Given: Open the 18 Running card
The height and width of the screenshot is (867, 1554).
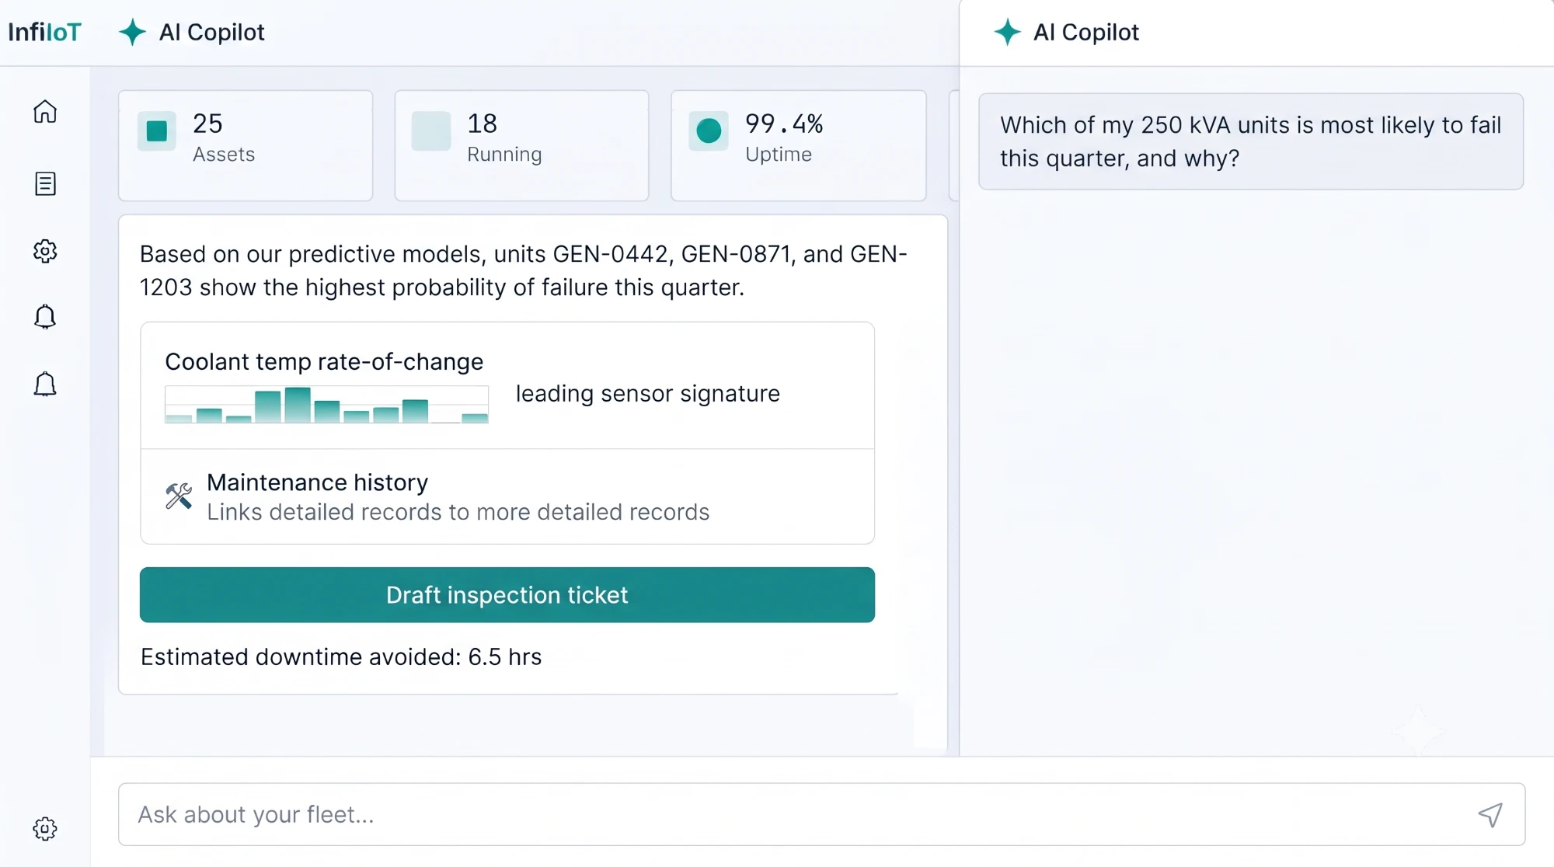Looking at the screenshot, I should 521,145.
